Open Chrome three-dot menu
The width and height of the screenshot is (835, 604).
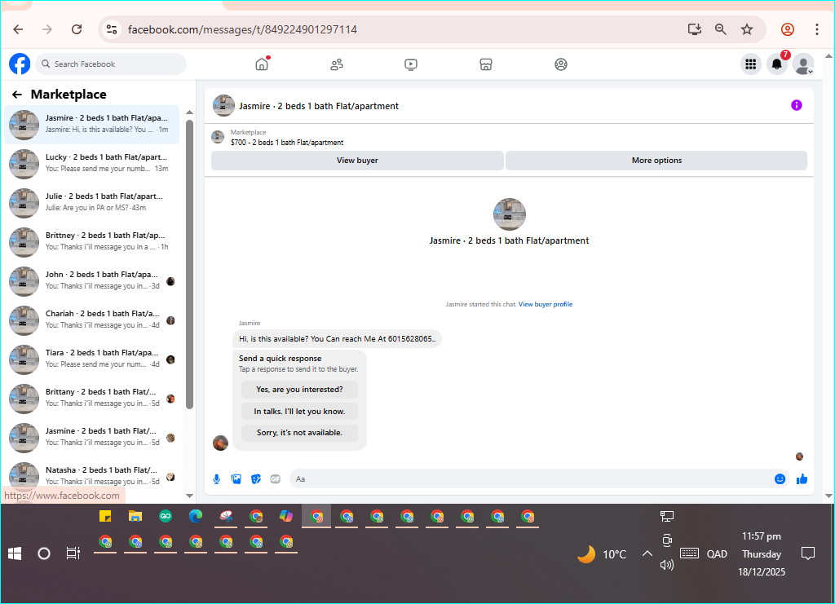[x=816, y=29]
